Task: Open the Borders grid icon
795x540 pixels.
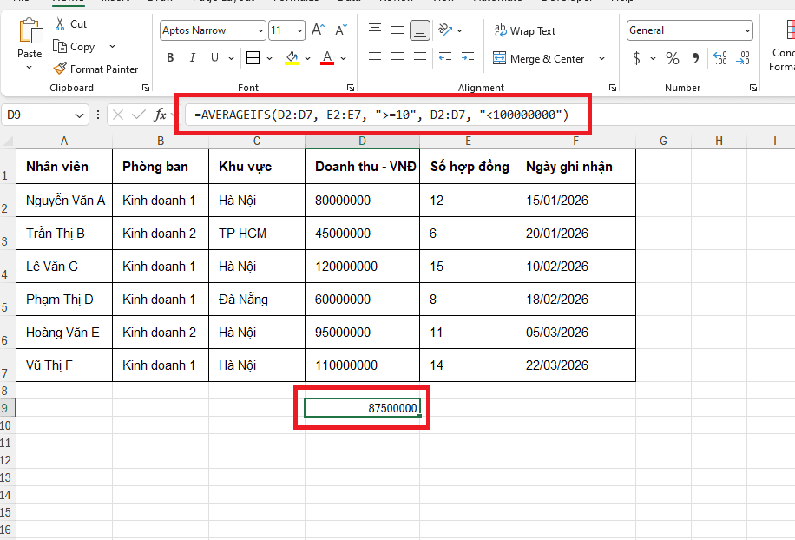Action: point(253,58)
